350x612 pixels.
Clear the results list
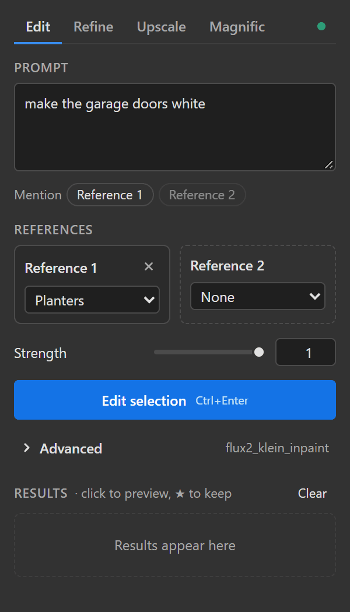312,493
